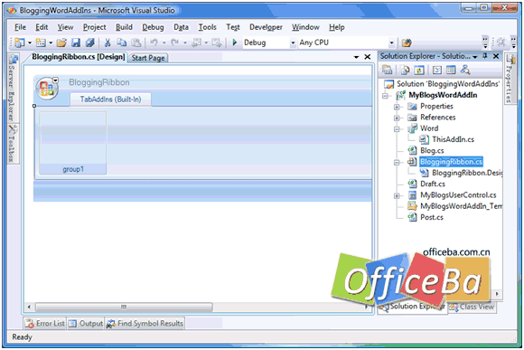Click View Designer icon in Solution Explorer
524x350 pixels.
point(451,70)
